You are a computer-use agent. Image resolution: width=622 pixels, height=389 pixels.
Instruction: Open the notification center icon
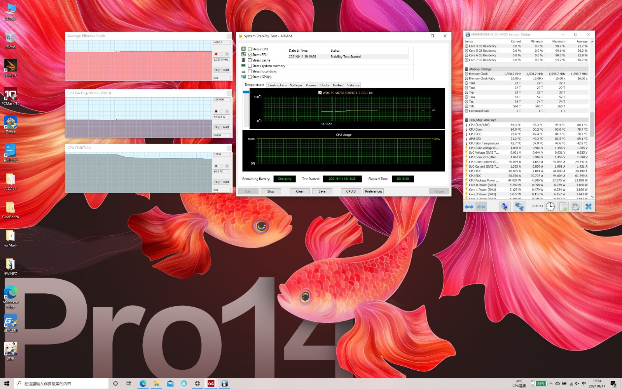click(613, 384)
